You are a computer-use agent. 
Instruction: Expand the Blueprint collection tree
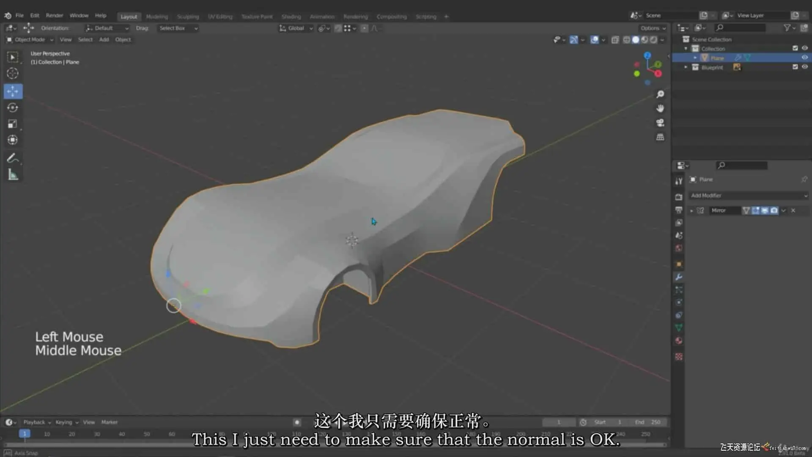tap(686, 67)
